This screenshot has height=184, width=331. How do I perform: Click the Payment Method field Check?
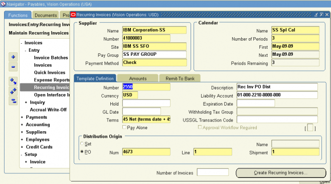(x=154, y=62)
